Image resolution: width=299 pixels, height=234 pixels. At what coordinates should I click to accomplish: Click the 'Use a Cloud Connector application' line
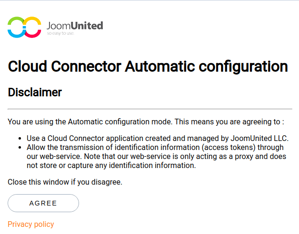coord(158,139)
